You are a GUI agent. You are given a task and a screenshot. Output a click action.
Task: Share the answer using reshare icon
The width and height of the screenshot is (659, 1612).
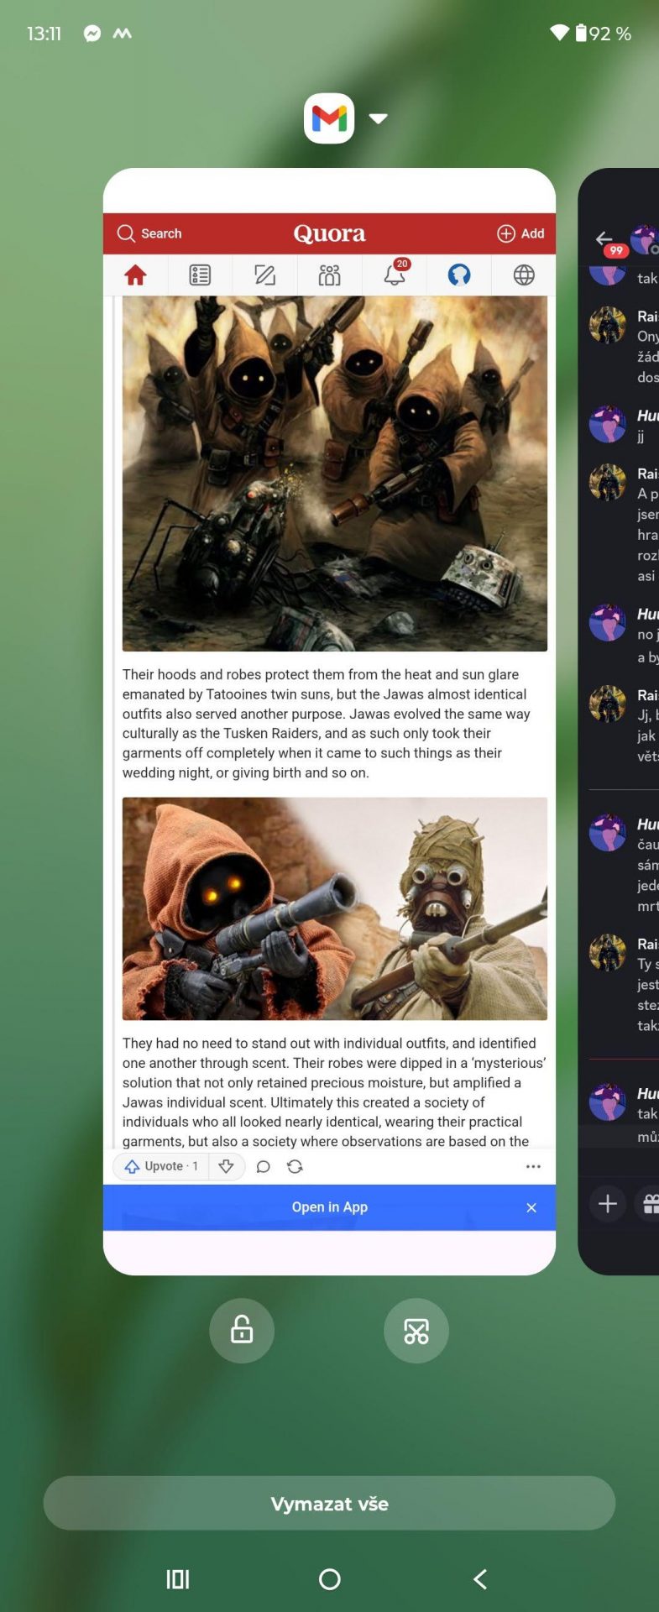tap(295, 1166)
